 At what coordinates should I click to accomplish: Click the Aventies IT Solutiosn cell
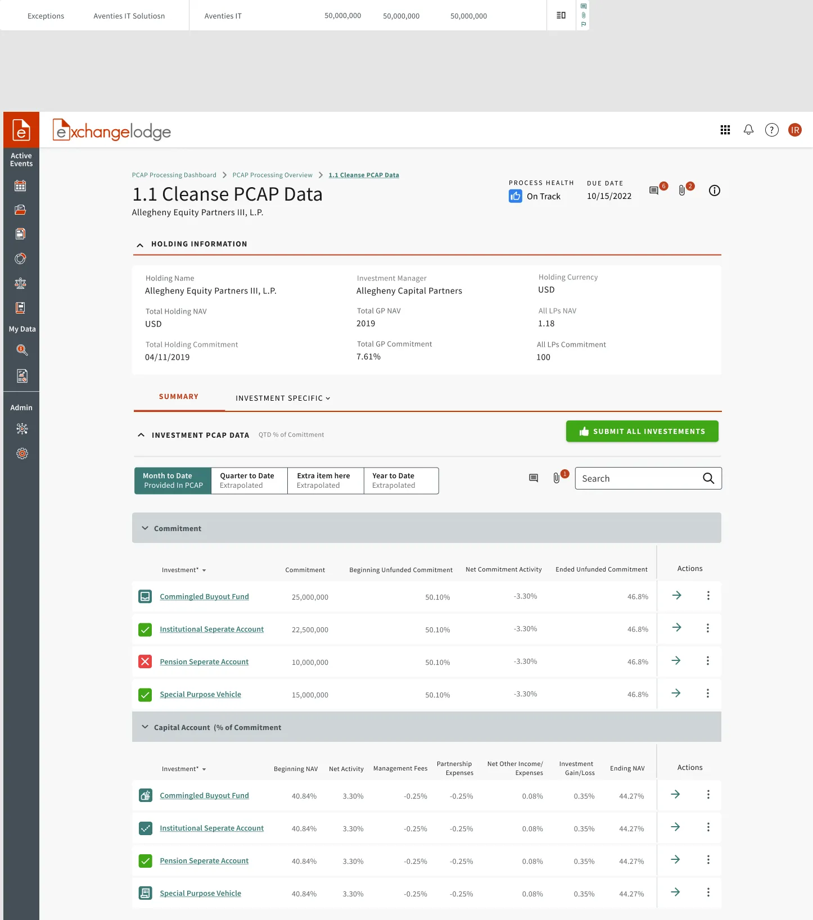(129, 16)
